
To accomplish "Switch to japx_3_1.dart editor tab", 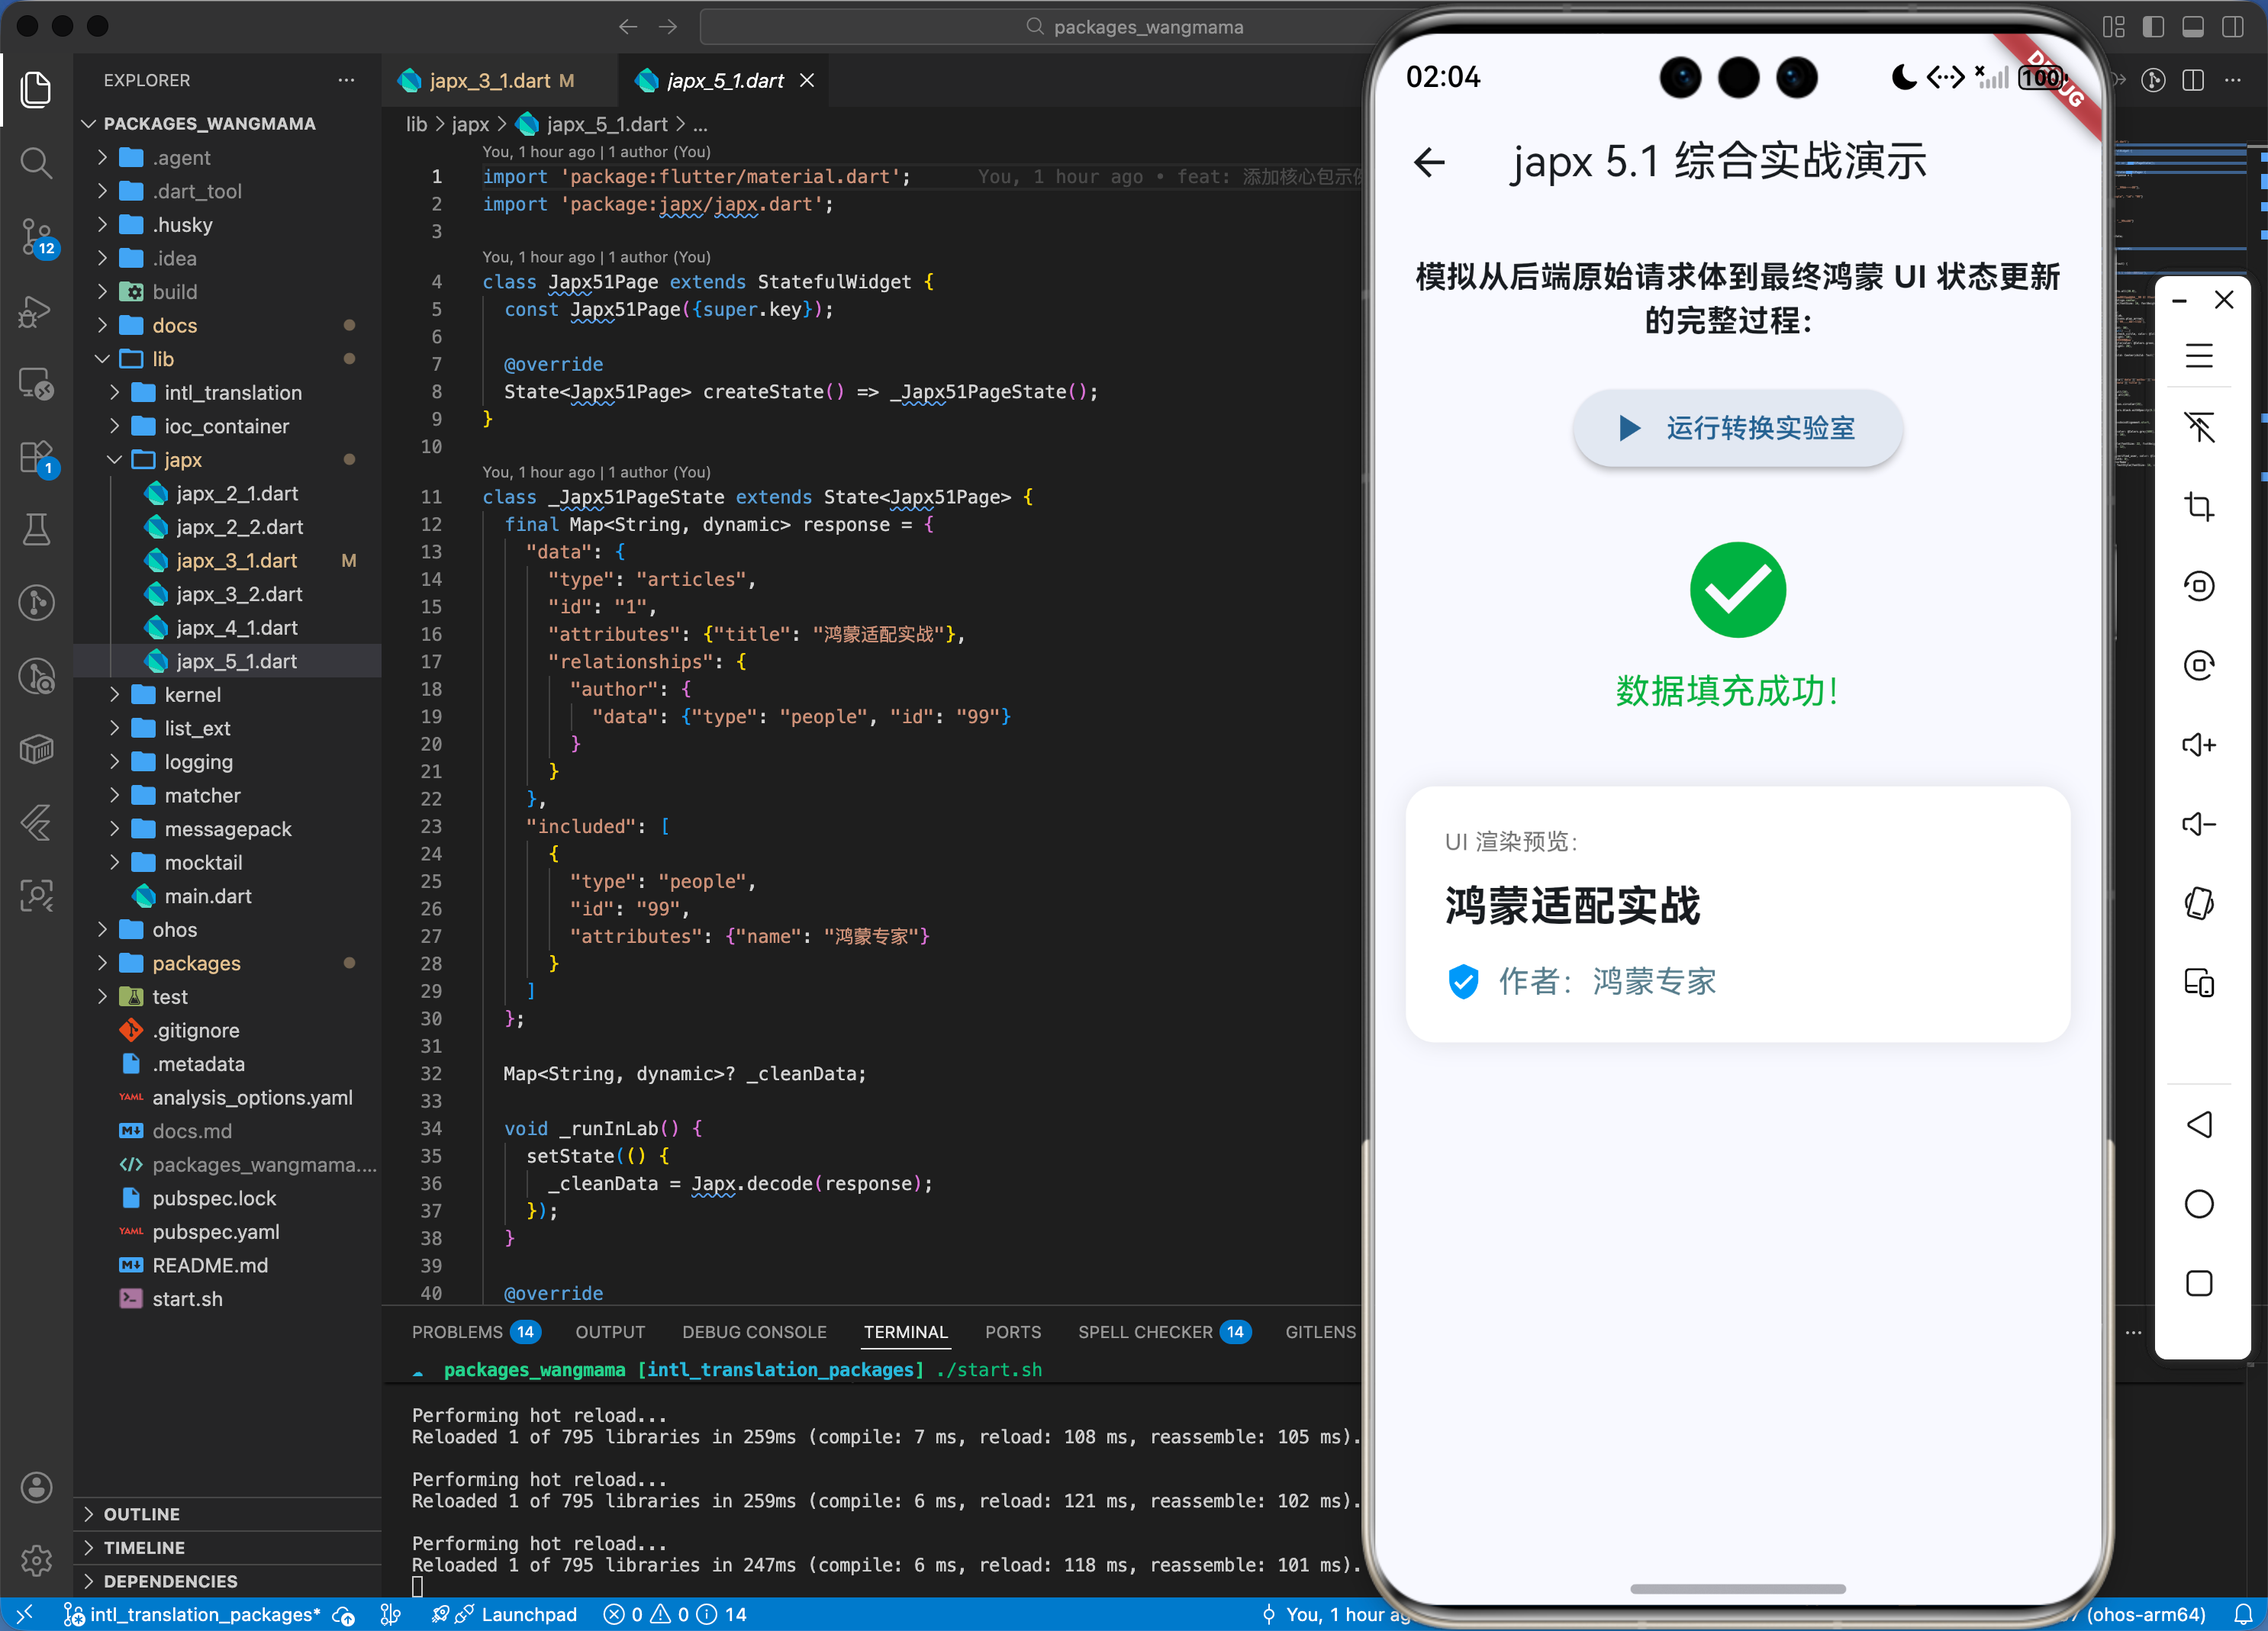I will point(490,81).
